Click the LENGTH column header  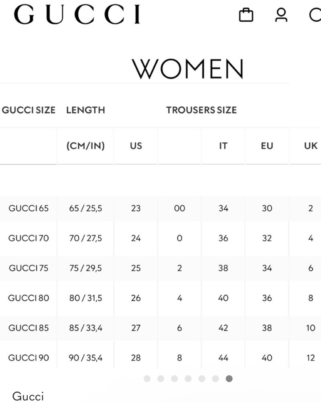pos(85,110)
